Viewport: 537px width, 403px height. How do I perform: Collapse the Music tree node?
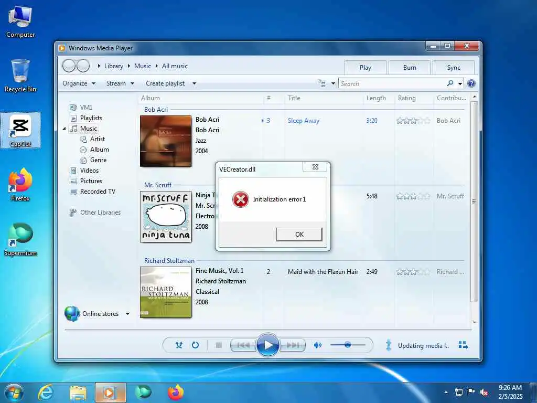pos(65,129)
